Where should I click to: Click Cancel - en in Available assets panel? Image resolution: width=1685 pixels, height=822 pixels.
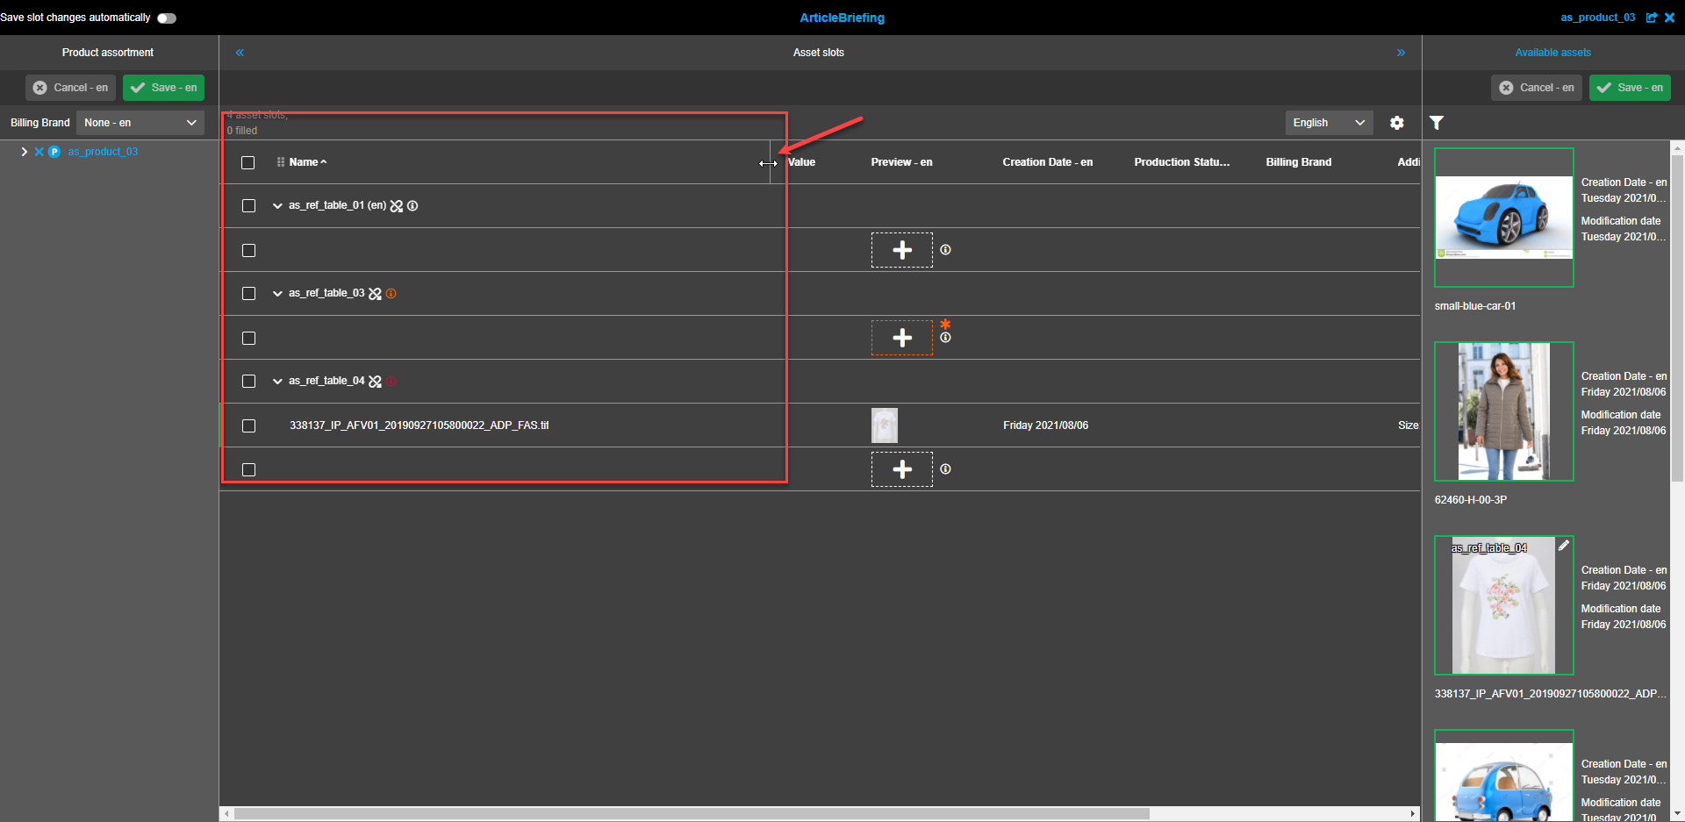(x=1537, y=88)
